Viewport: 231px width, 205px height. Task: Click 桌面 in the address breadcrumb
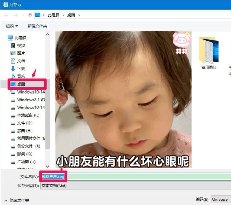71,15
